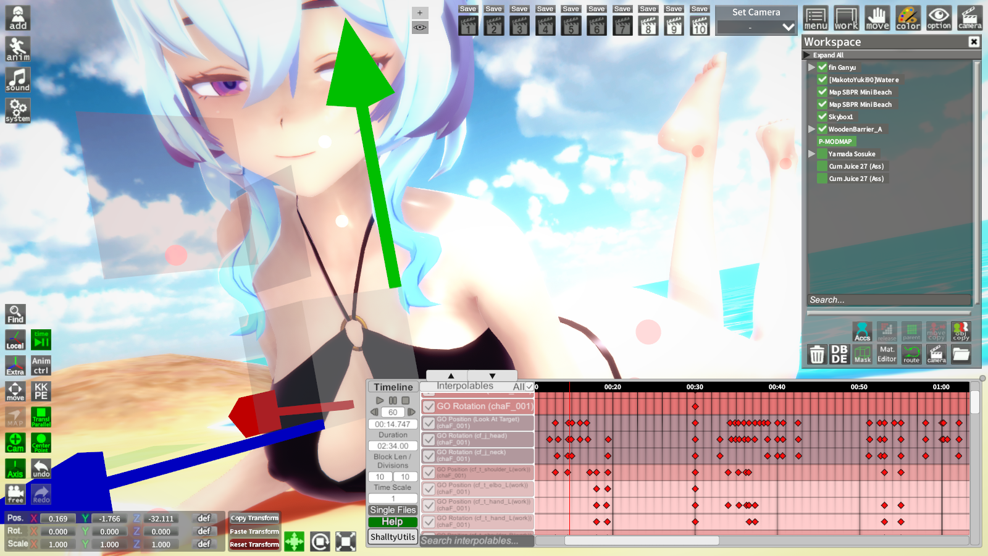Click the up arrow above Interpolables

click(x=451, y=376)
